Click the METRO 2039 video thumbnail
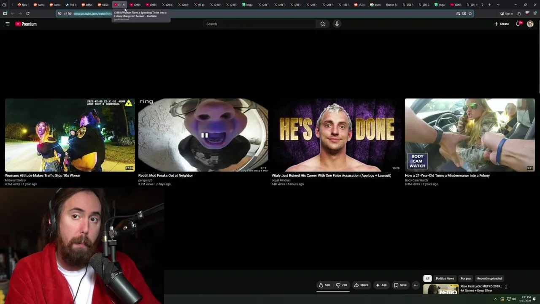The image size is (540, 304). point(441,289)
